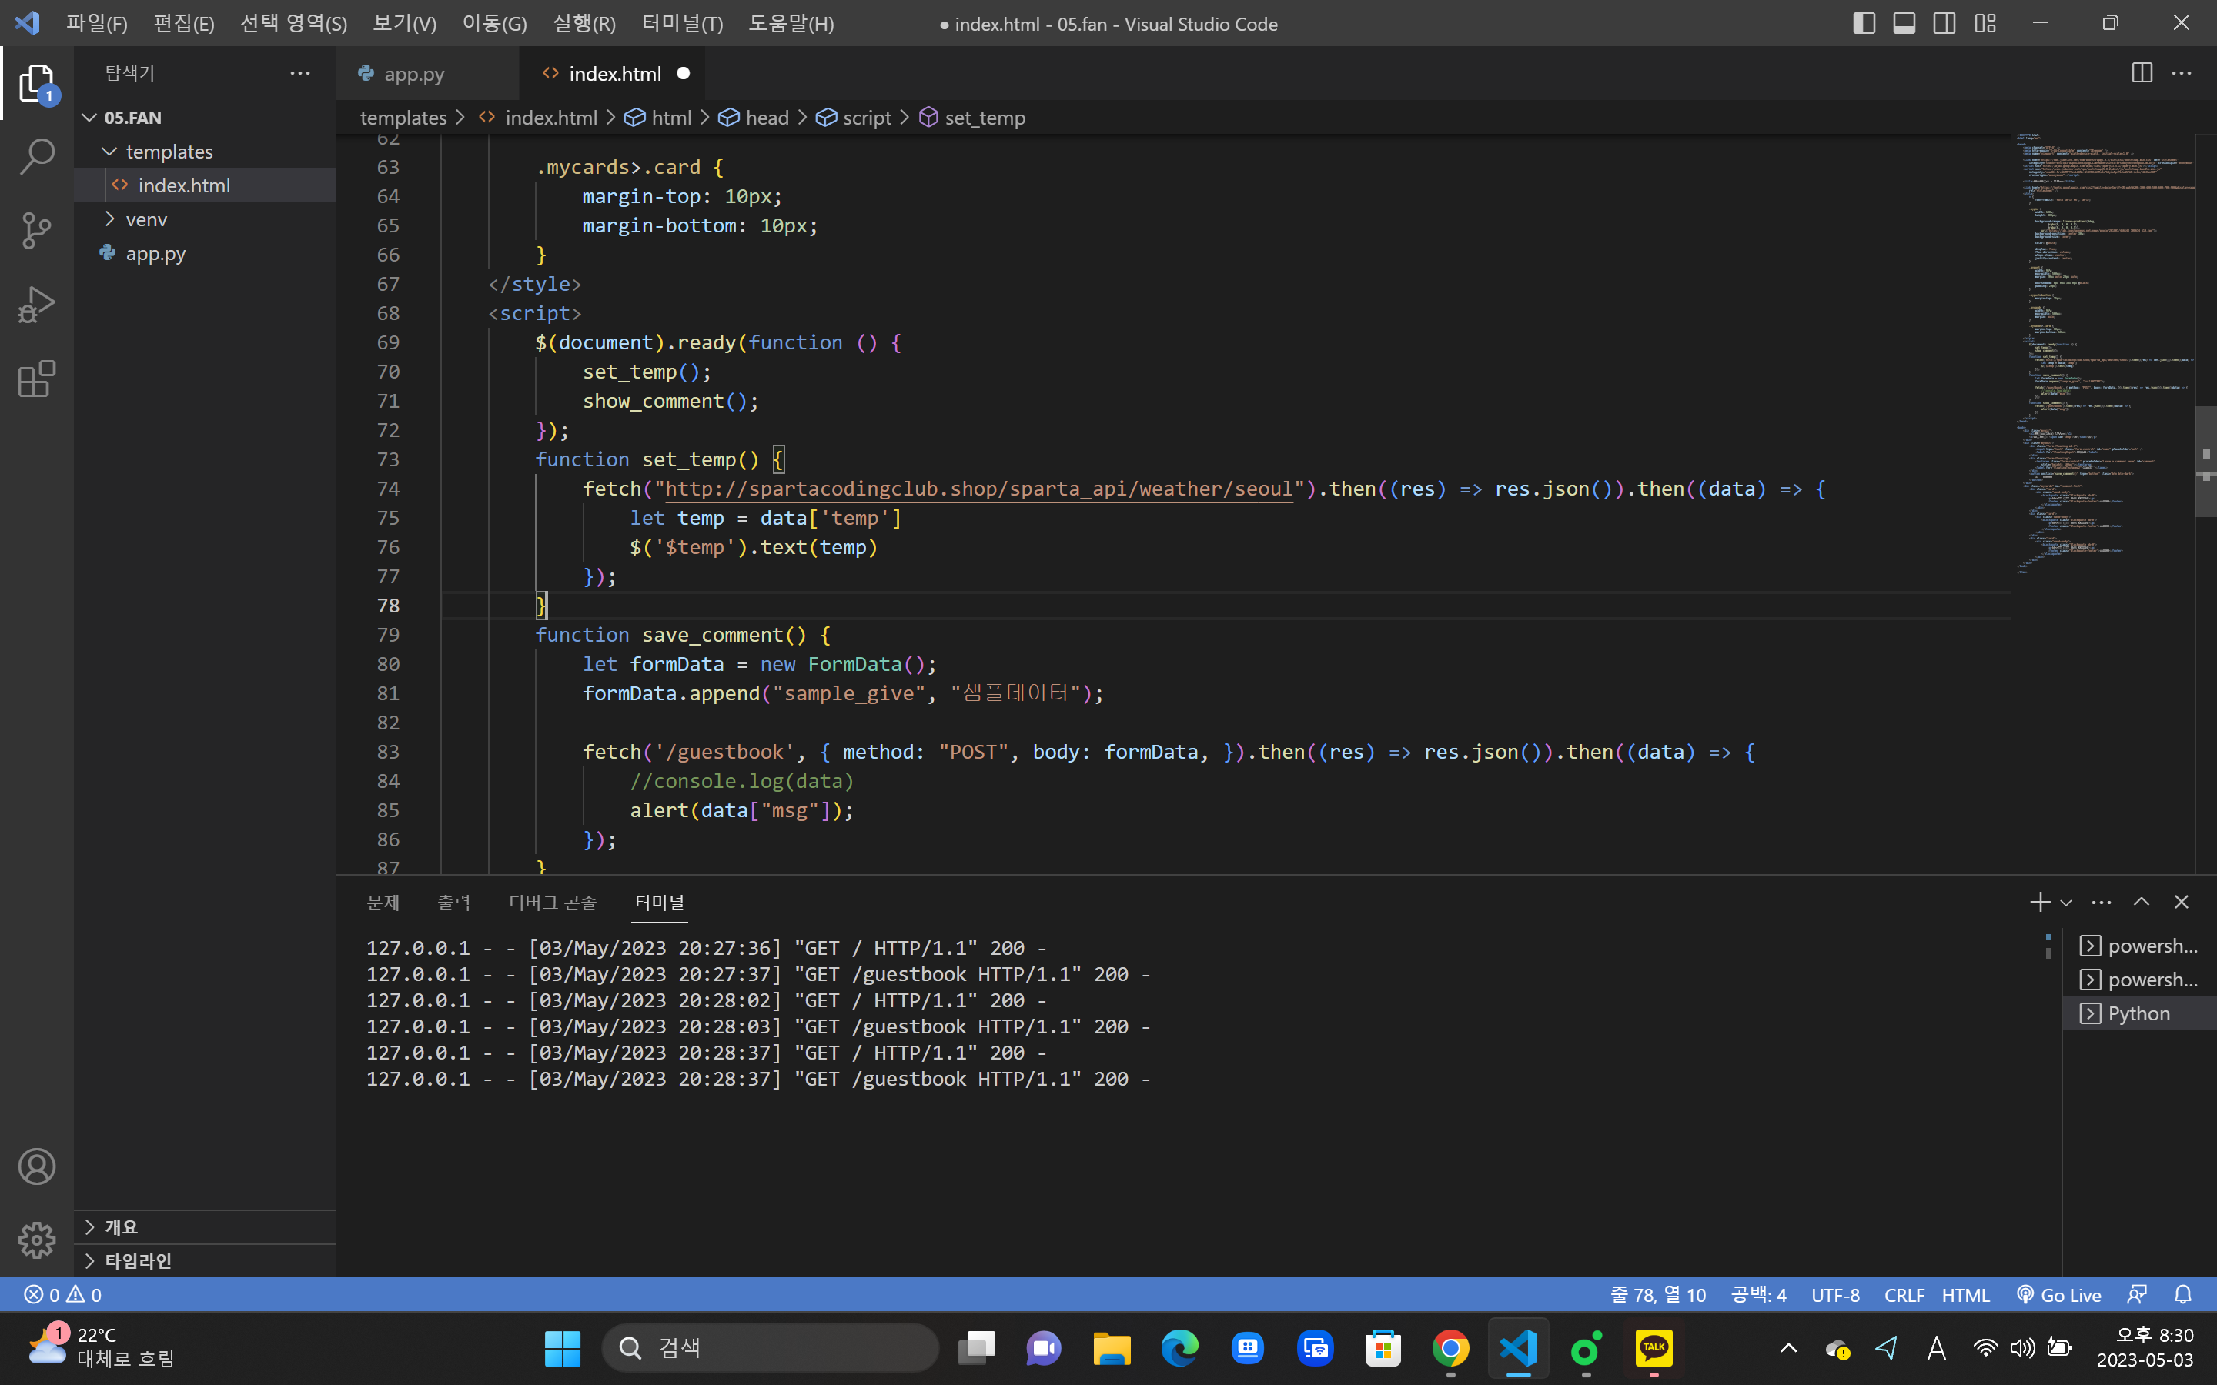Open Microsoft Store from the taskbar
Viewport: 2217px width, 1385px height.
click(x=1383, y=1347)
